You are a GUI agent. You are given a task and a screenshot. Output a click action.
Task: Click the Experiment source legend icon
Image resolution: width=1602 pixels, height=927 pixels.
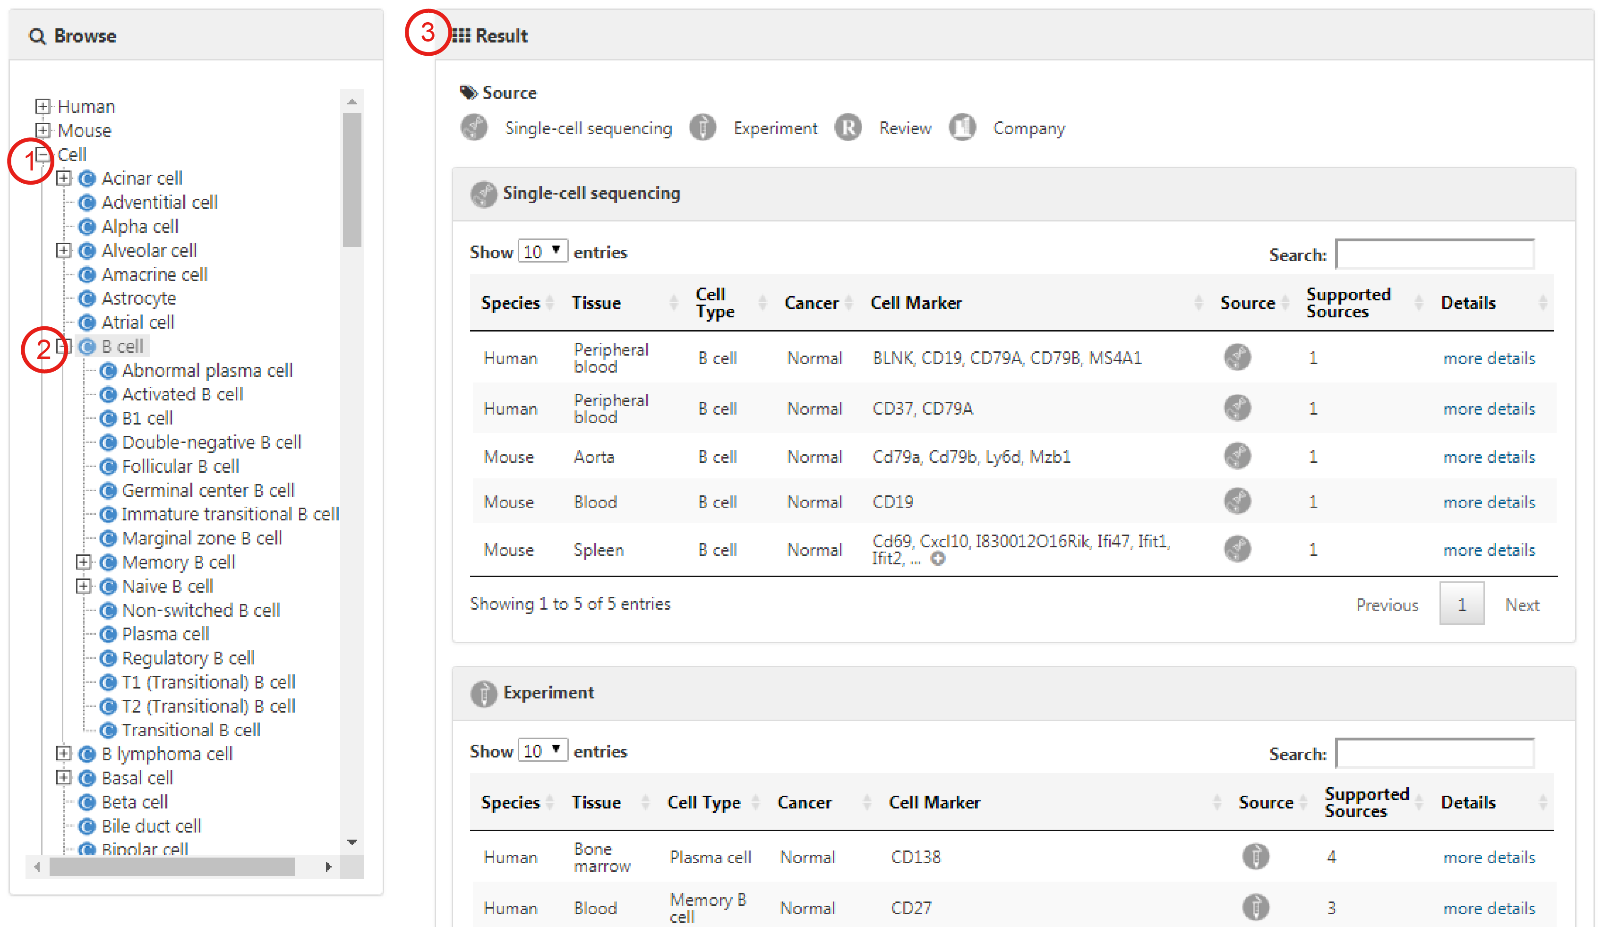coord(702,128)
